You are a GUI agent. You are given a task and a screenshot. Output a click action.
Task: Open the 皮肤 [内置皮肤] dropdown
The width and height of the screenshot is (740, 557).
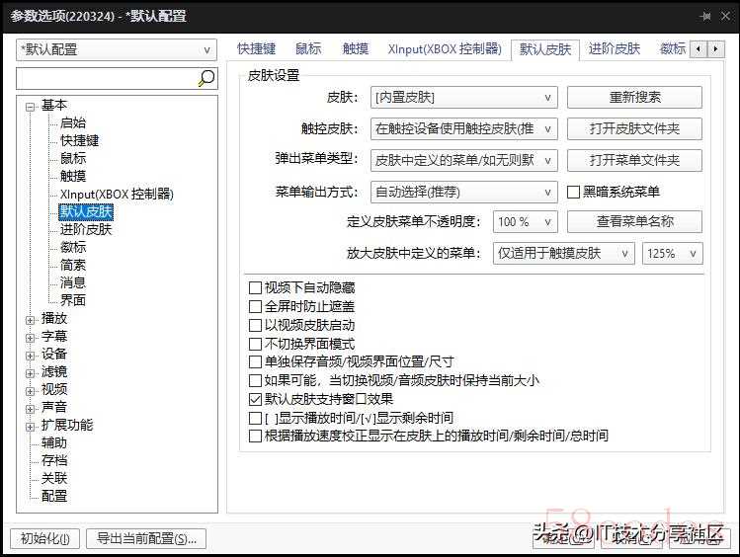464,98
